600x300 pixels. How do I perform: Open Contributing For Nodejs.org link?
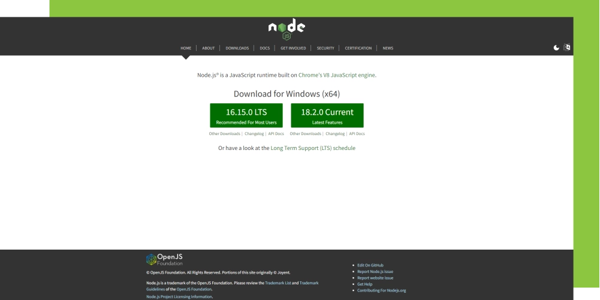[381, 290]
